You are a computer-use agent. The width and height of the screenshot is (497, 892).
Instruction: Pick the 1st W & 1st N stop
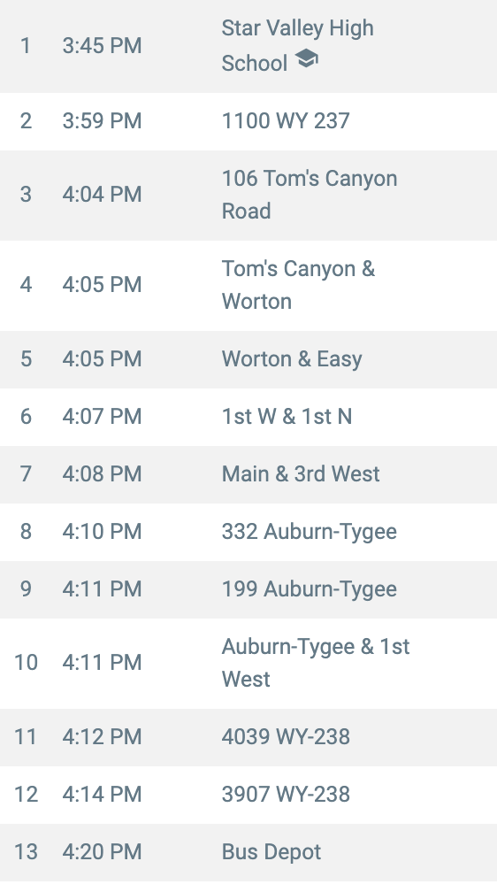tap(248, 417)
